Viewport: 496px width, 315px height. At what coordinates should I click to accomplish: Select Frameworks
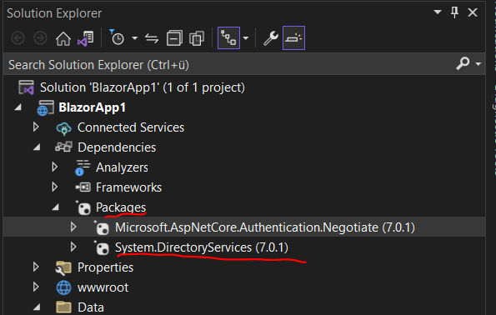pos(128,187)
